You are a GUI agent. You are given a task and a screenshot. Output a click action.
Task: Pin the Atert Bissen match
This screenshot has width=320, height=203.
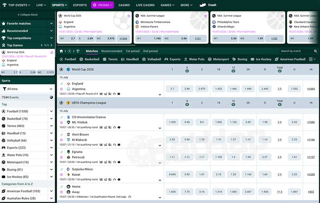[x=62, y=135]
